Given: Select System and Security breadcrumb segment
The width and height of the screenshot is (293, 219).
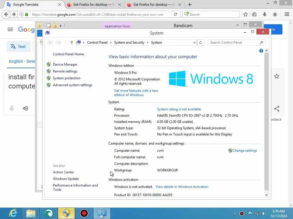Looking at the screenshot, I should point(129,43).
